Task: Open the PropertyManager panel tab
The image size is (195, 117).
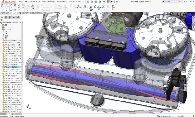Action: coord(6,17)
